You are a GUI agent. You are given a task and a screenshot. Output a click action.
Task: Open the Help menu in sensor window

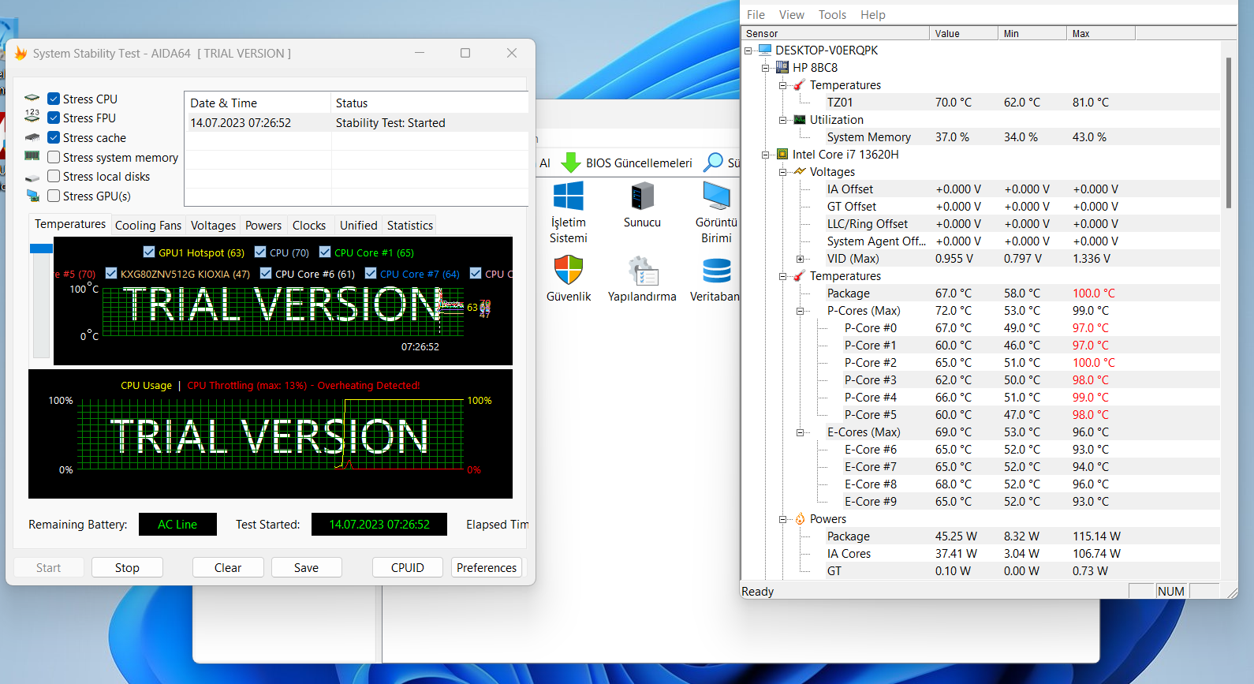click(x=872, y=14)
